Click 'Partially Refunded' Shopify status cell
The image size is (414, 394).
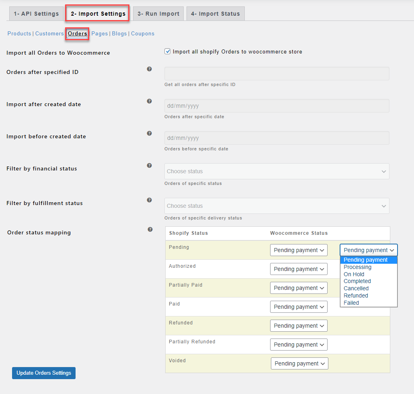(x=192, y=342)
